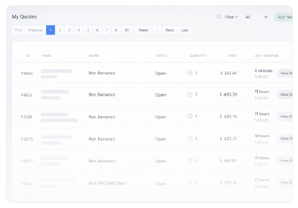Sort by the BUYER column header
Viewport: 298px width, 208px height.
[94, 56]
